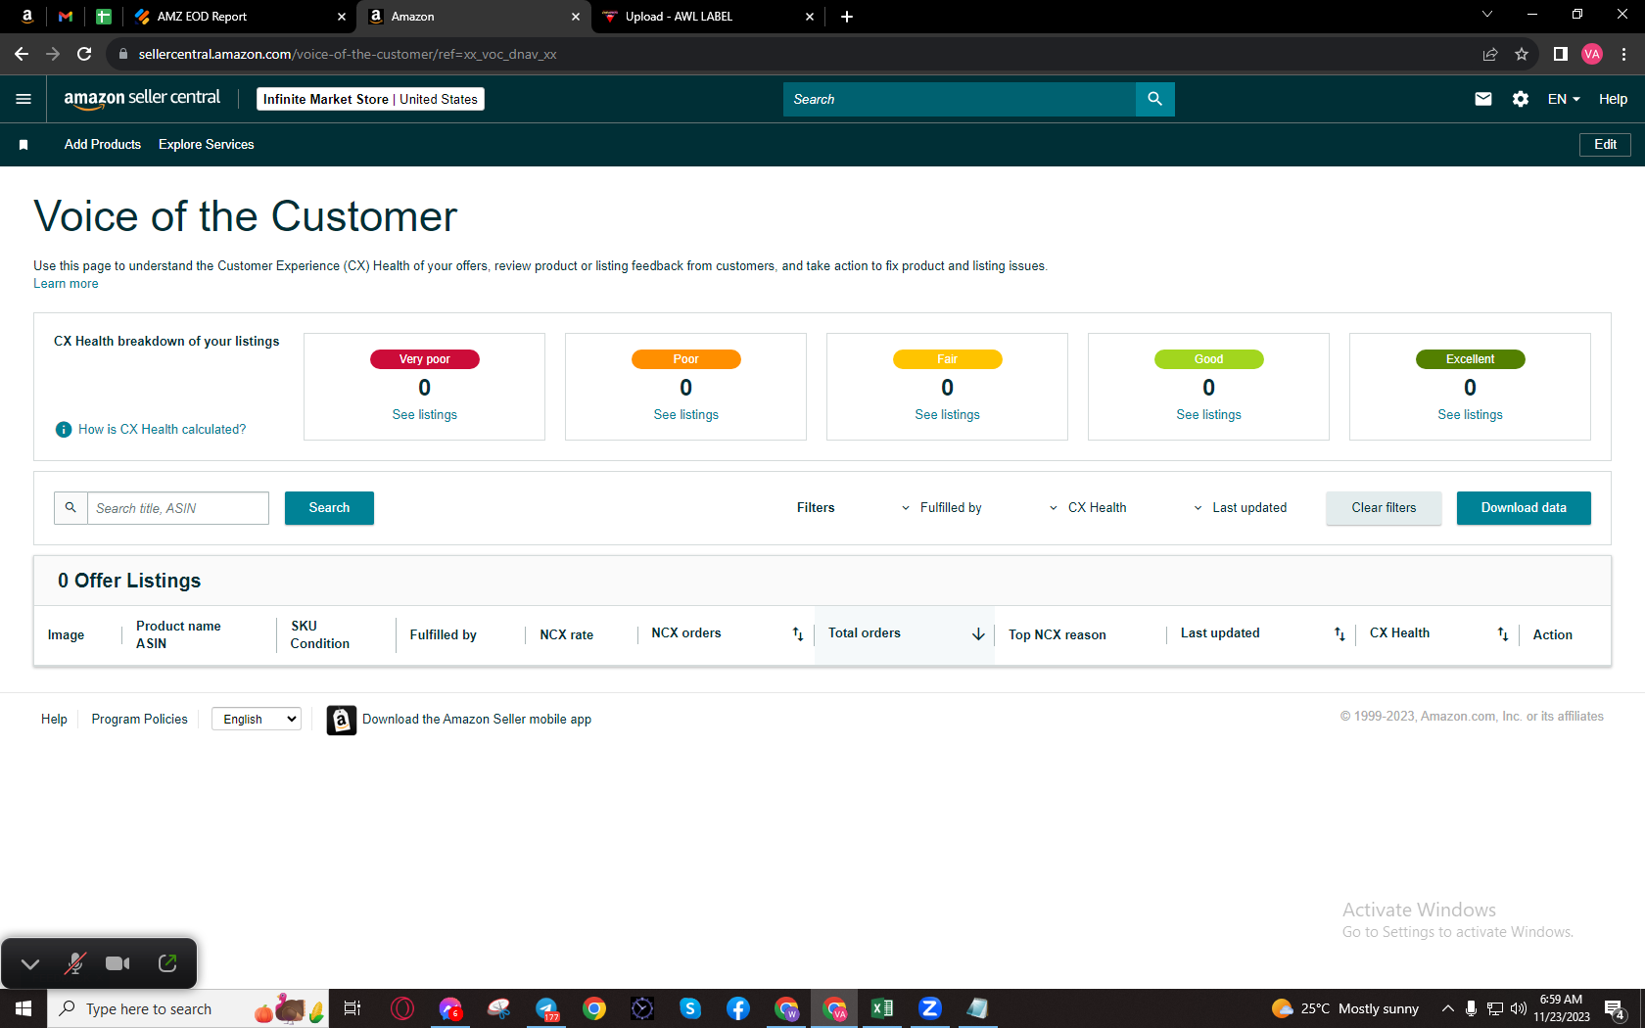The height and width of the screenshot is (1028, 1645).
Task: Open Zoom from the taskbar
Action: (930, 1008)
